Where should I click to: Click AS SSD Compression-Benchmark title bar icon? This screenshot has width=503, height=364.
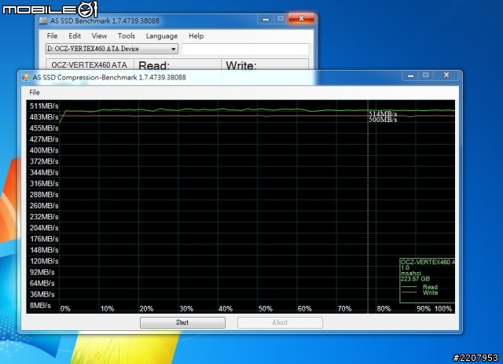point(25,77)
